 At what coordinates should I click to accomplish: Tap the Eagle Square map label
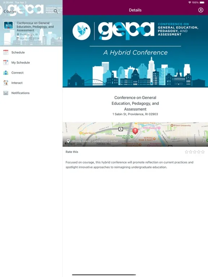(87, 133)
